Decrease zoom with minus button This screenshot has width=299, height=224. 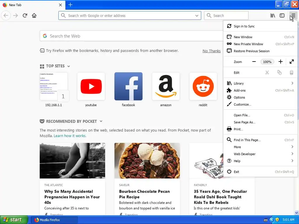[254, 62]
